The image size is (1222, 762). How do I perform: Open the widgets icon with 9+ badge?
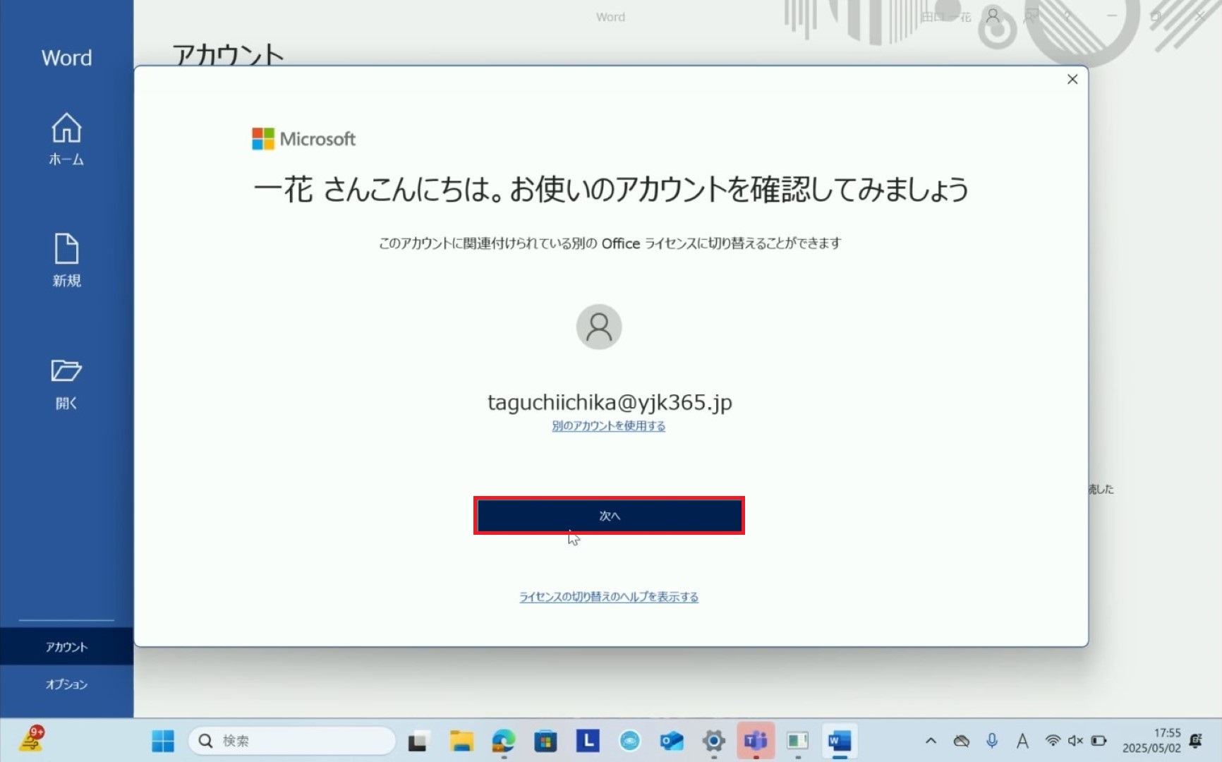(32, 739)
